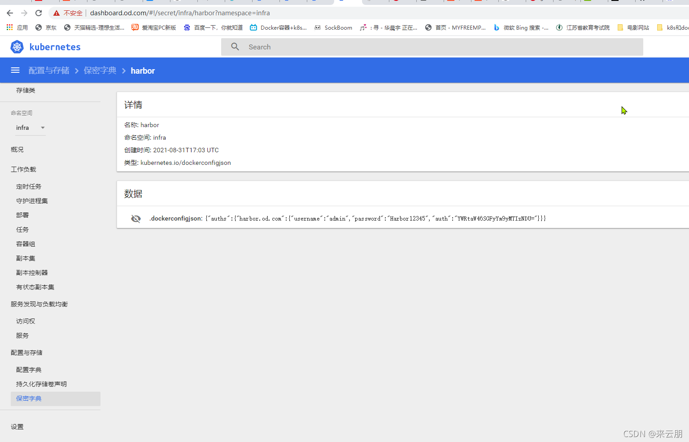Open the 设置 page
This screenshot has height=442, width=689.
click(x=17, y=426)
